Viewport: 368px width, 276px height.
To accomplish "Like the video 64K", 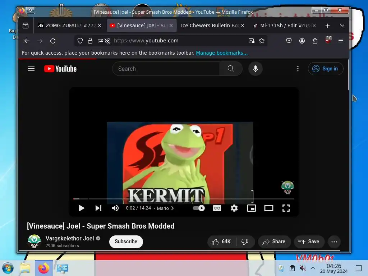I will click(x=221, y=242).
